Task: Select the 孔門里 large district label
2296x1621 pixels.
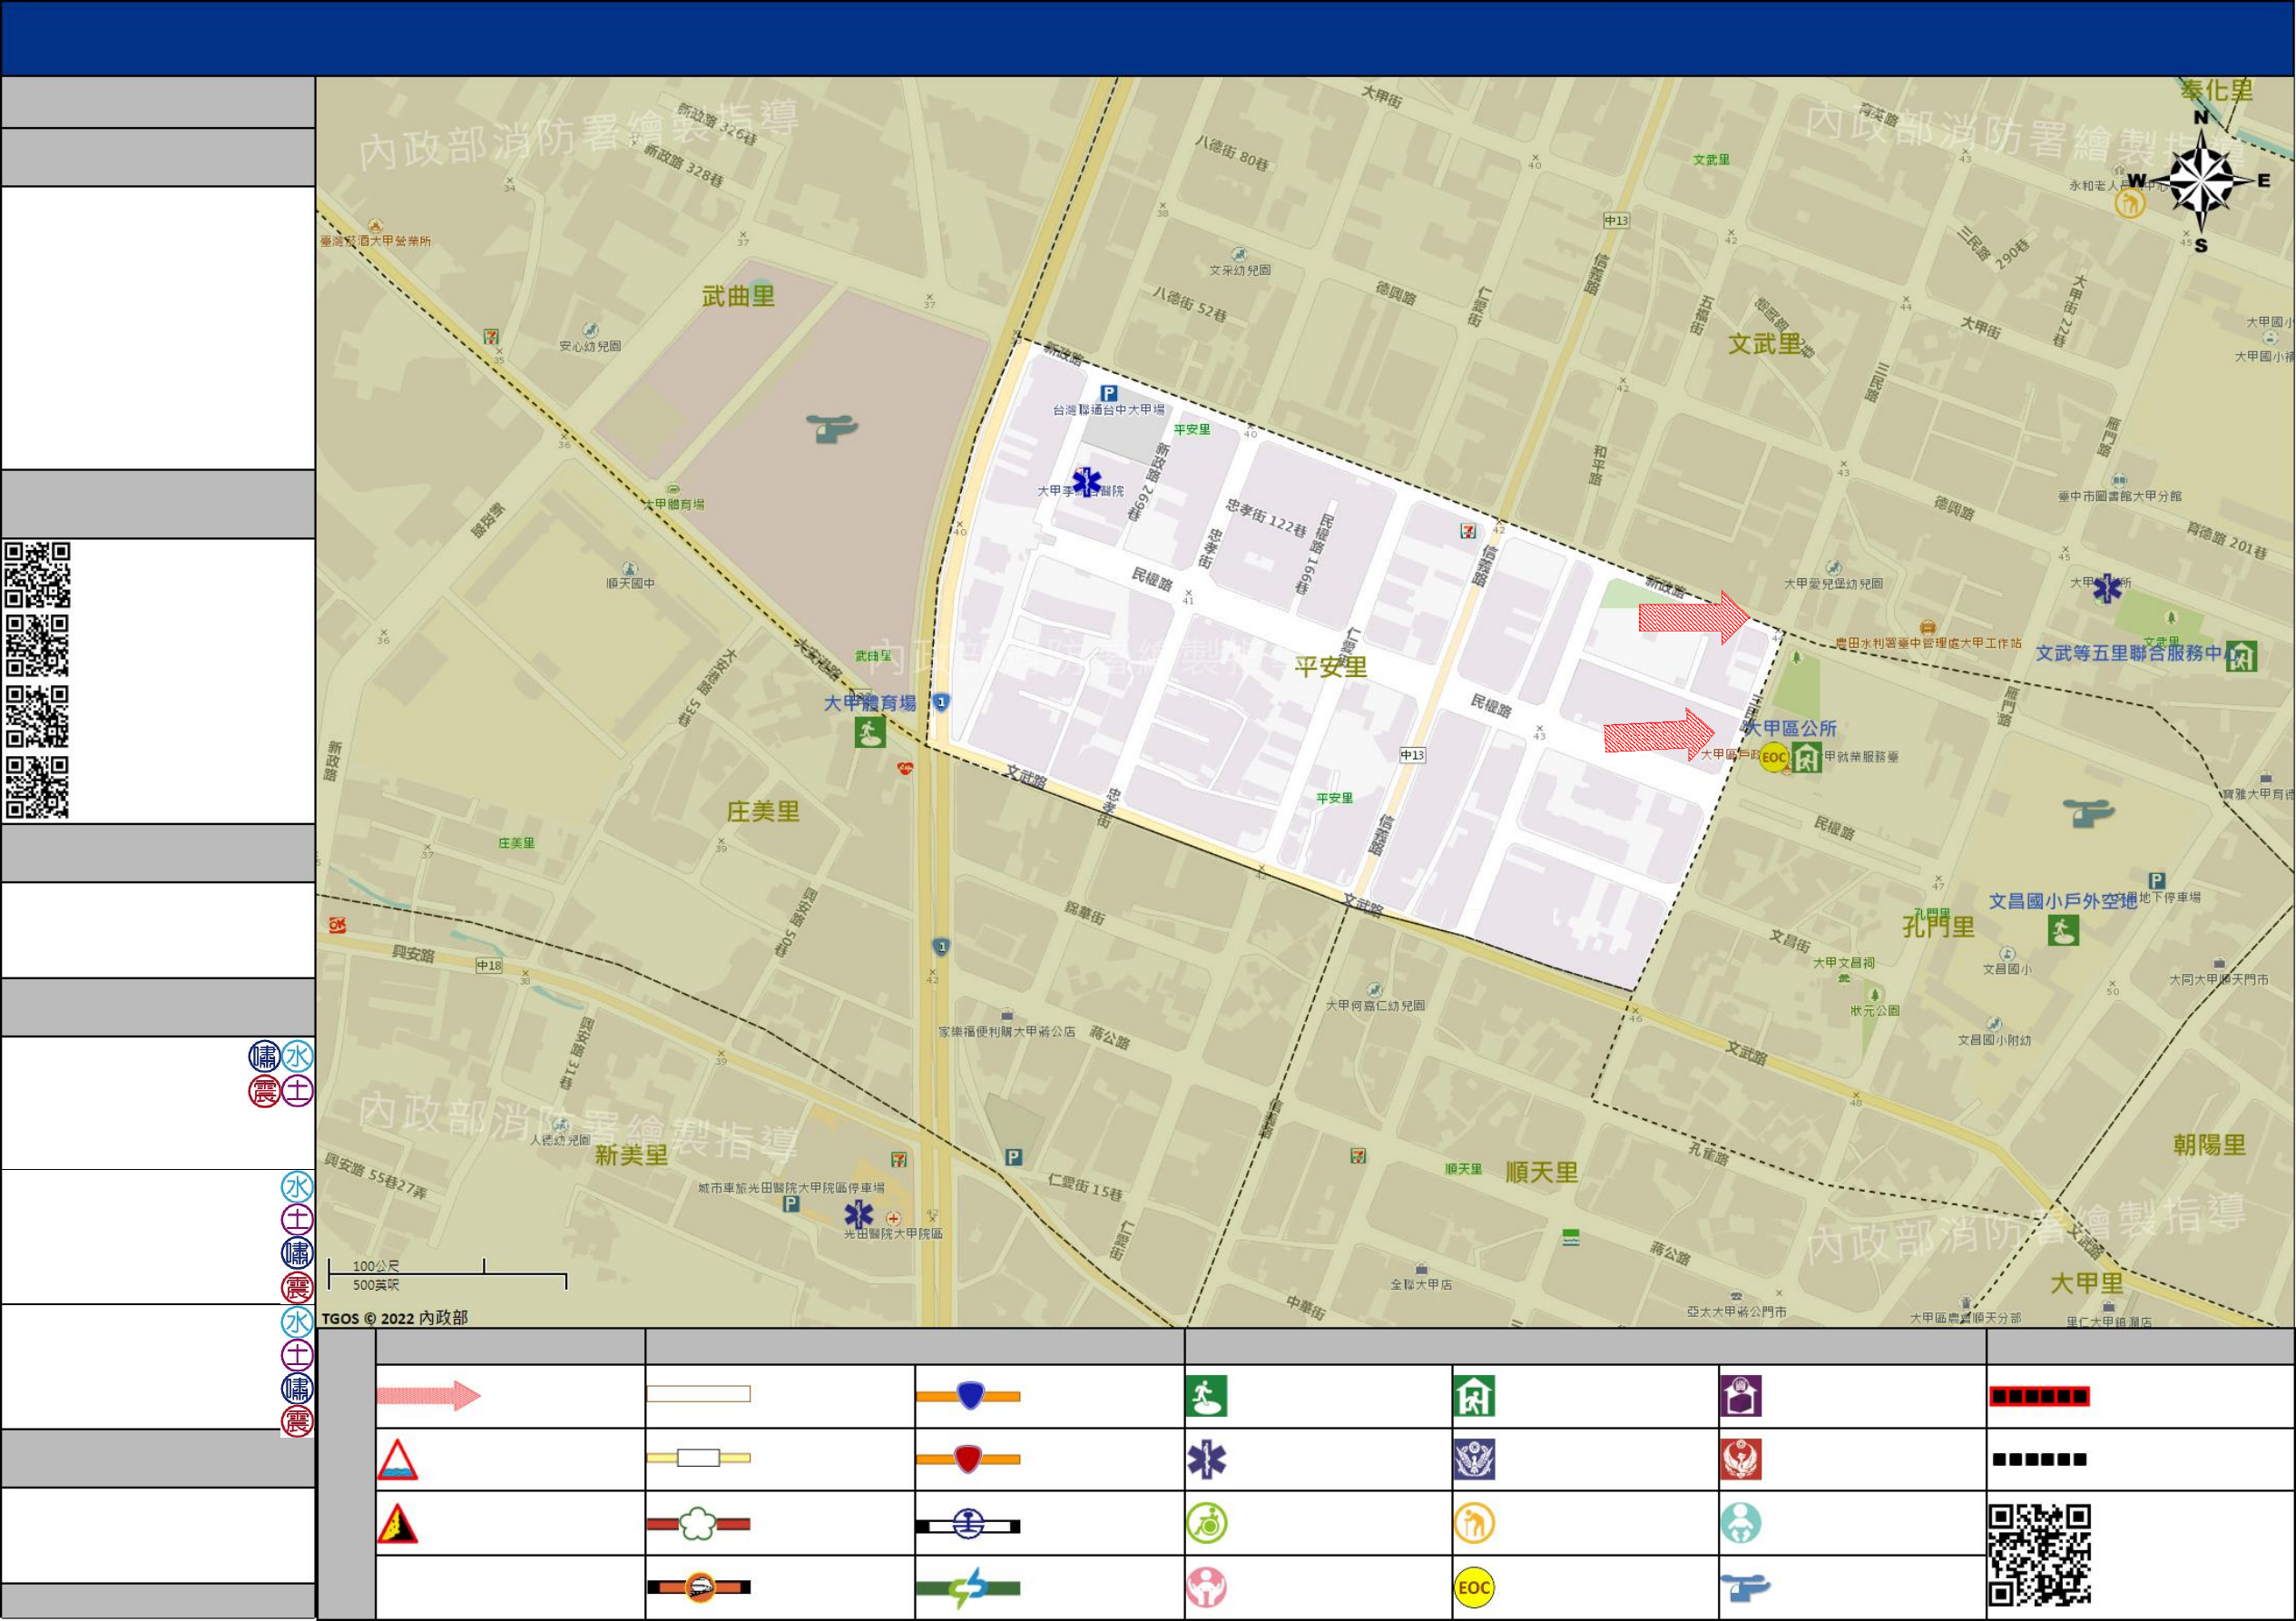Action: coord(1938,926)
